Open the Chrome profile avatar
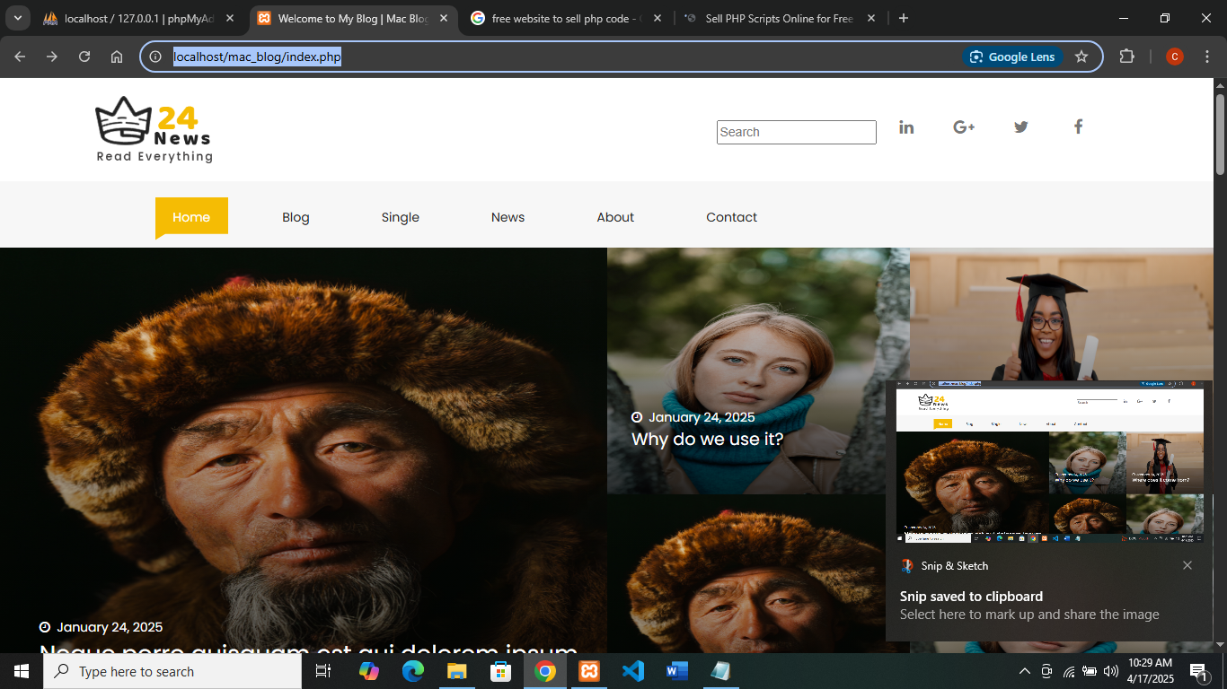1227x689 pixels. (1175, 57)
